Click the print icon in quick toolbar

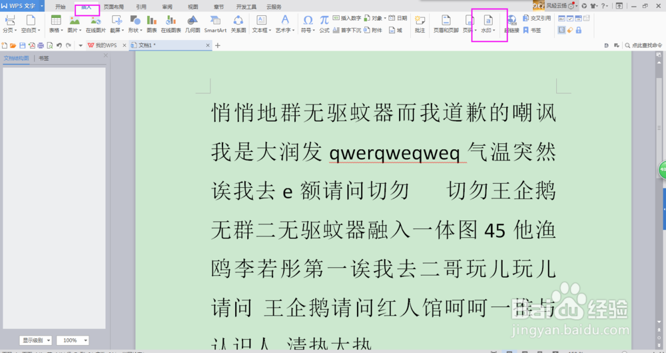[41, 45]
